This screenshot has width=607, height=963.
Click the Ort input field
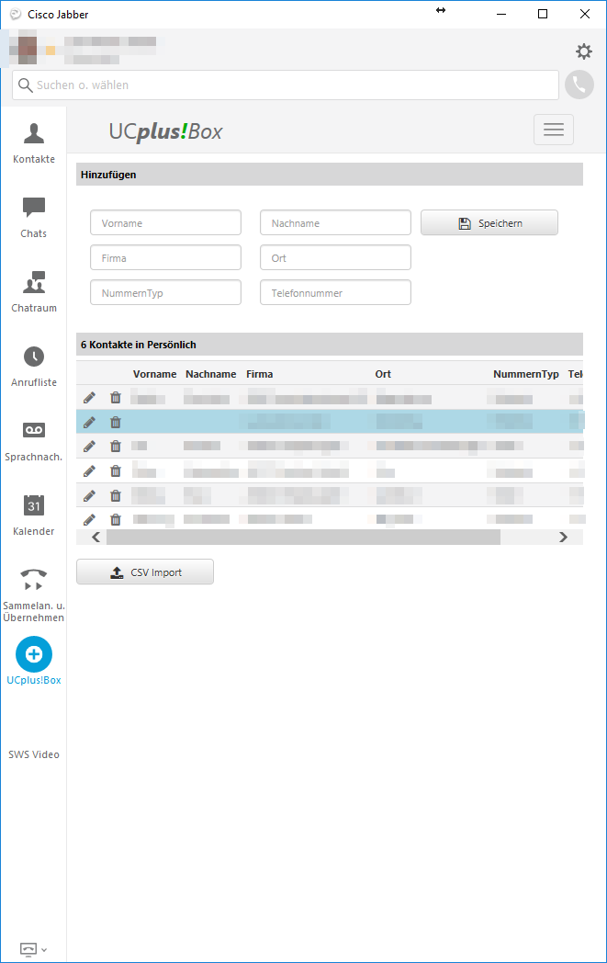coord(336,258)
